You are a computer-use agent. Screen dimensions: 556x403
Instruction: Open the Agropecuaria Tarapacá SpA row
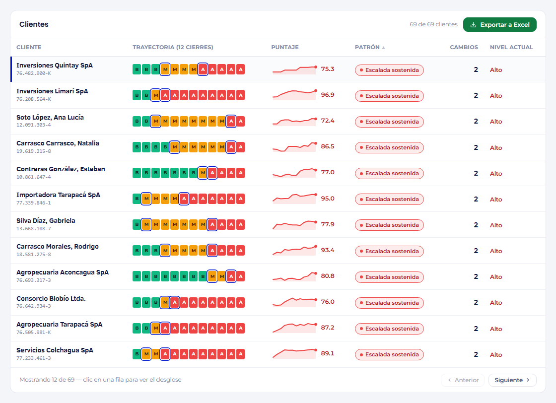[278, 328]
